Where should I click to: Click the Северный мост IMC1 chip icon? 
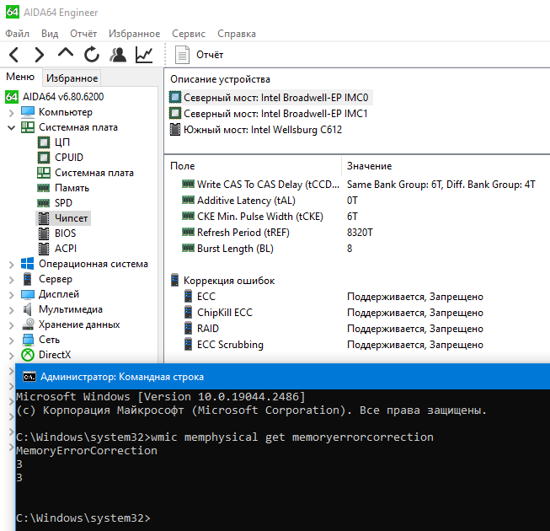[175, 113]
